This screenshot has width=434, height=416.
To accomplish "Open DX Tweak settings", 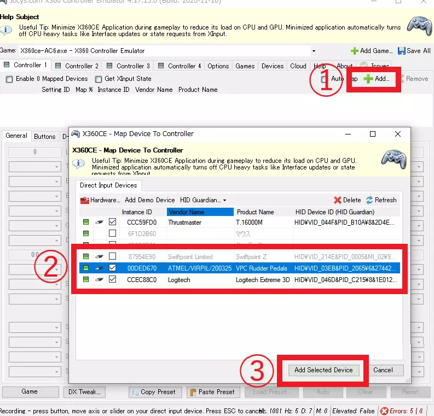I will (84, 392).
